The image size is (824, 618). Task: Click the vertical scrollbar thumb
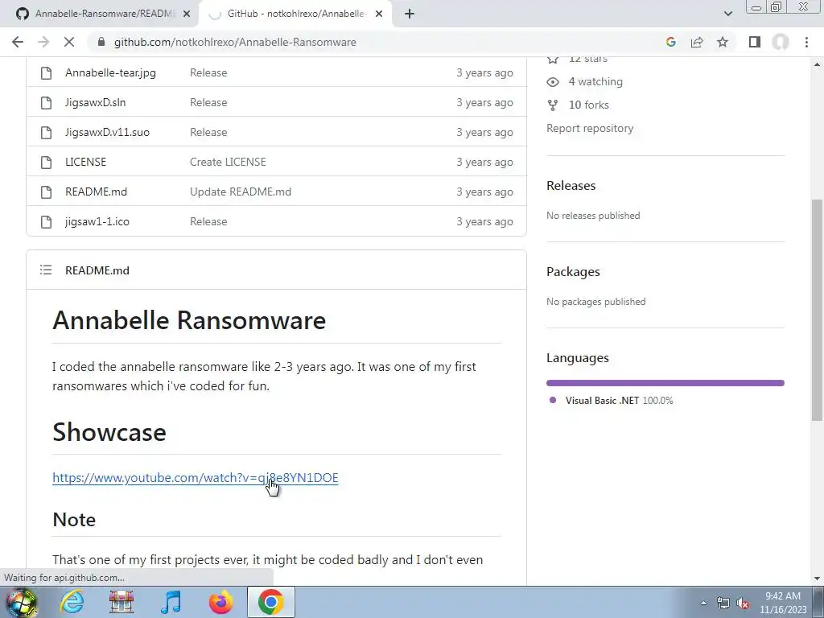[x=818, y=310]
